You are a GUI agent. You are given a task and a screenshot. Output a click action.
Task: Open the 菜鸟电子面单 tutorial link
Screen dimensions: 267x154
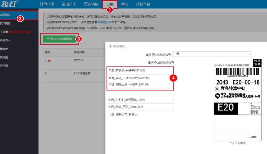(106, 22)
